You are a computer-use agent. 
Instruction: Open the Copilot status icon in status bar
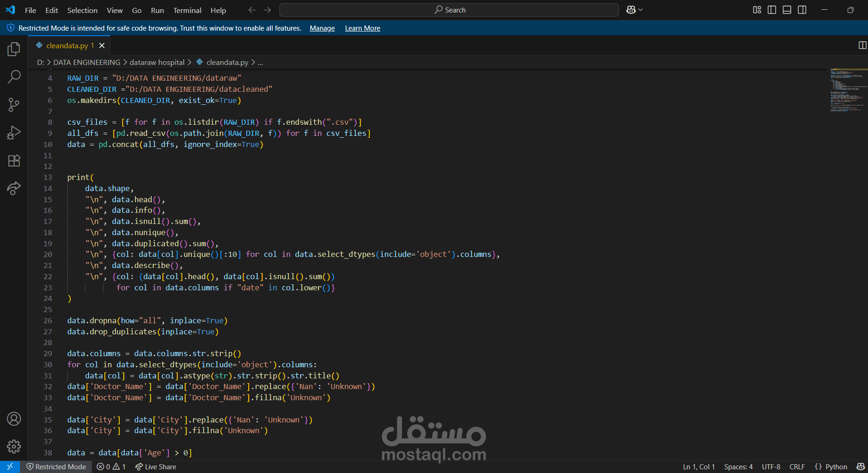click(x=861, y=467)
